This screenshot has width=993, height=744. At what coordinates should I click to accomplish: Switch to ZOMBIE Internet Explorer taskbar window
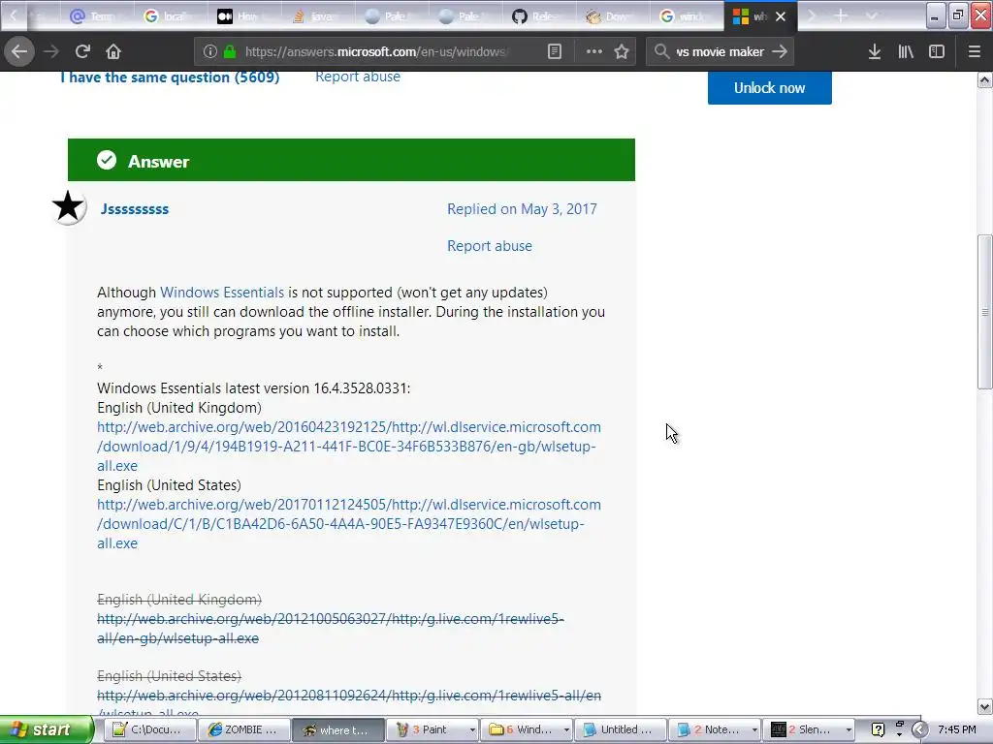tap(243, 729)
